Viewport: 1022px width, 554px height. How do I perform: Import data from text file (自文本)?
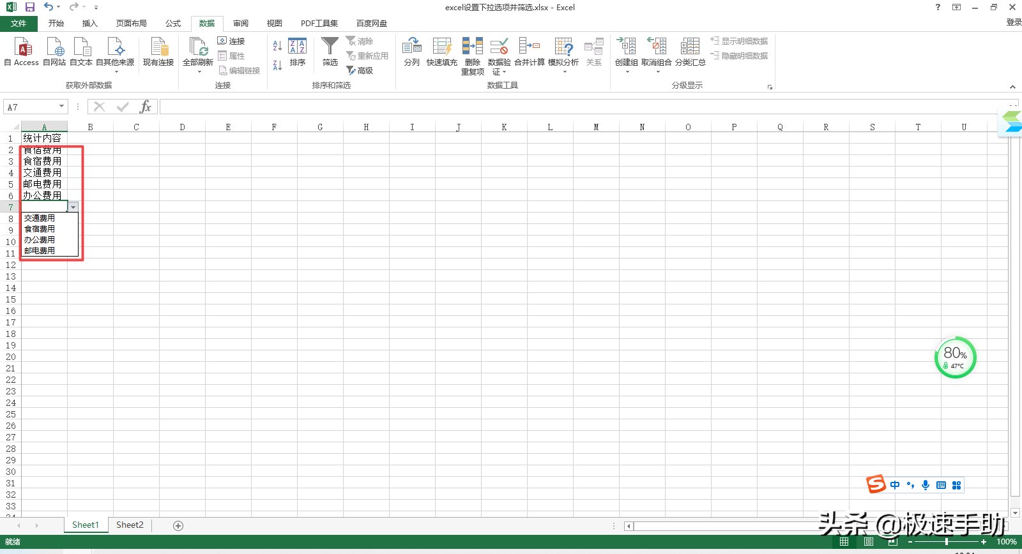(x=81, y=52)
